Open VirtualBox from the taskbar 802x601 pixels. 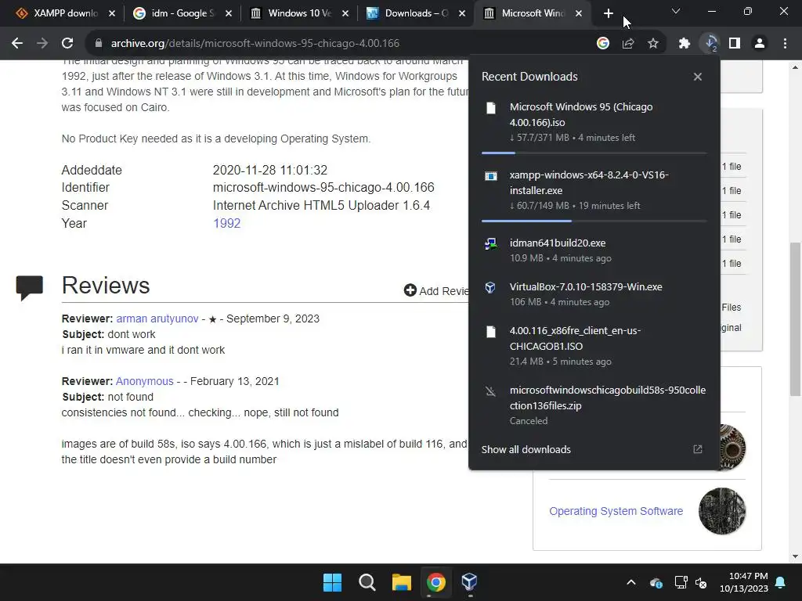(x=470, y=582)
